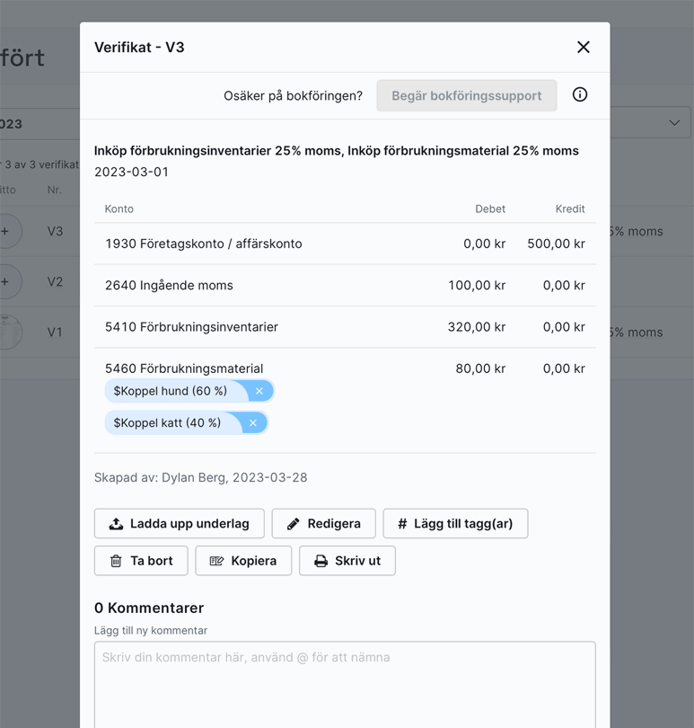Close the Verifikat V3 dialog
694x728 pixels.
pos(583,47)
